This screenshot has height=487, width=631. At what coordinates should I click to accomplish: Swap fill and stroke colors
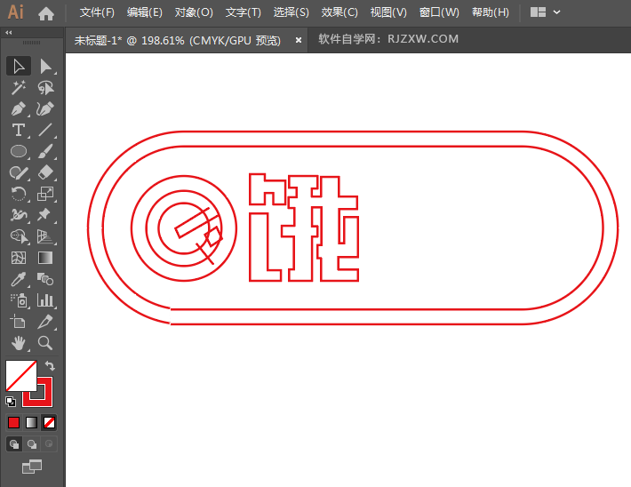click(50, 365)
